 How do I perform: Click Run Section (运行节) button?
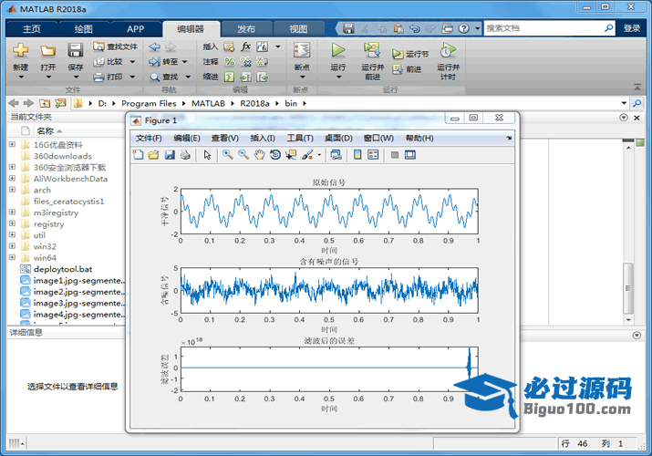(x=410, y=54)
